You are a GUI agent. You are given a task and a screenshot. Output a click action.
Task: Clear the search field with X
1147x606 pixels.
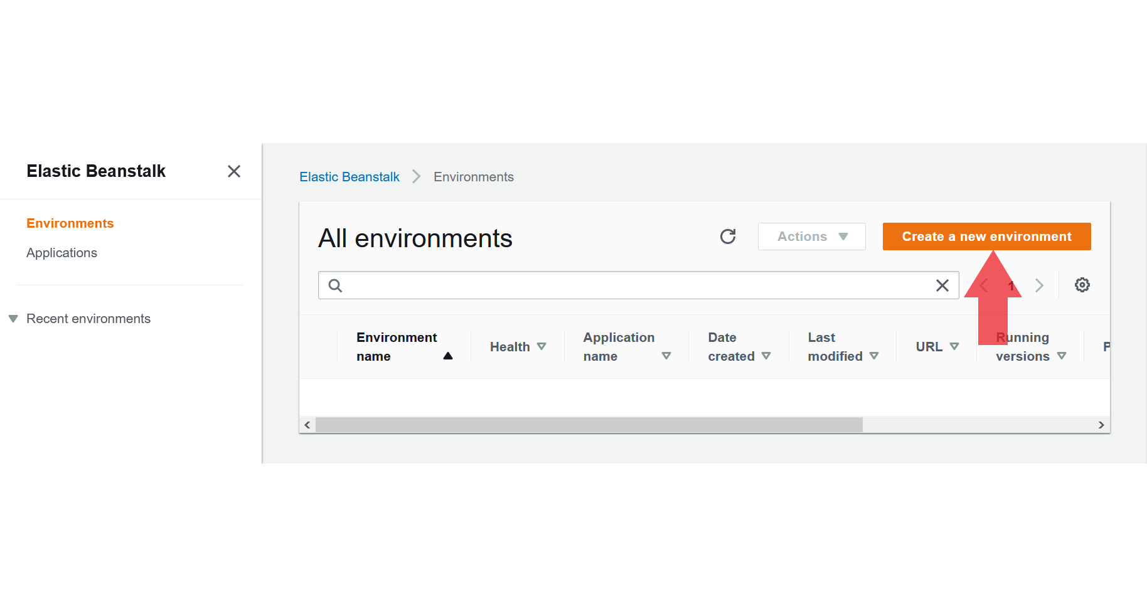pyautogui.click(x=942, y=285)
